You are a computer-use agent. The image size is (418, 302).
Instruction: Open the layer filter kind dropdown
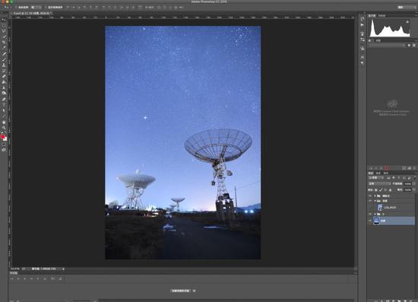(x=376, y=178)
